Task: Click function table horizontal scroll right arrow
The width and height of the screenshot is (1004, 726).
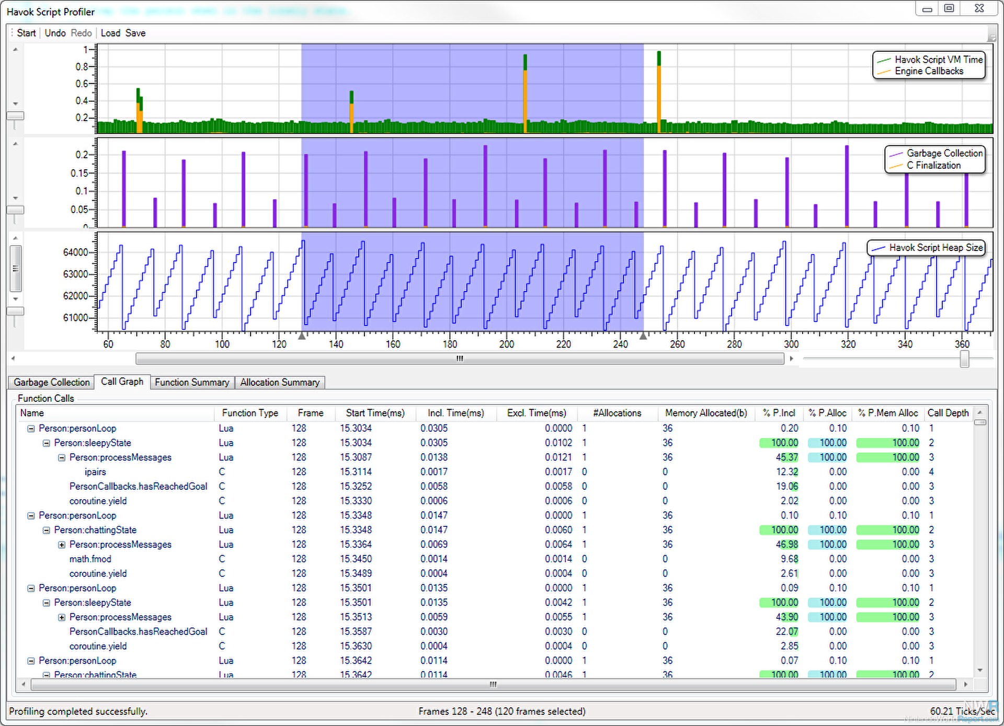Action: pos(965,684)
